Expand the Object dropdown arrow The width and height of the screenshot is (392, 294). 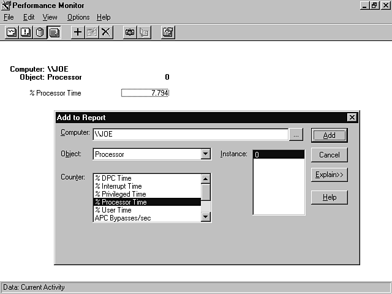[206, 154]
